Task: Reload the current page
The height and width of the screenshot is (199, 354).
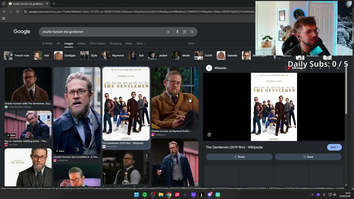Action: tap(17, 12)
